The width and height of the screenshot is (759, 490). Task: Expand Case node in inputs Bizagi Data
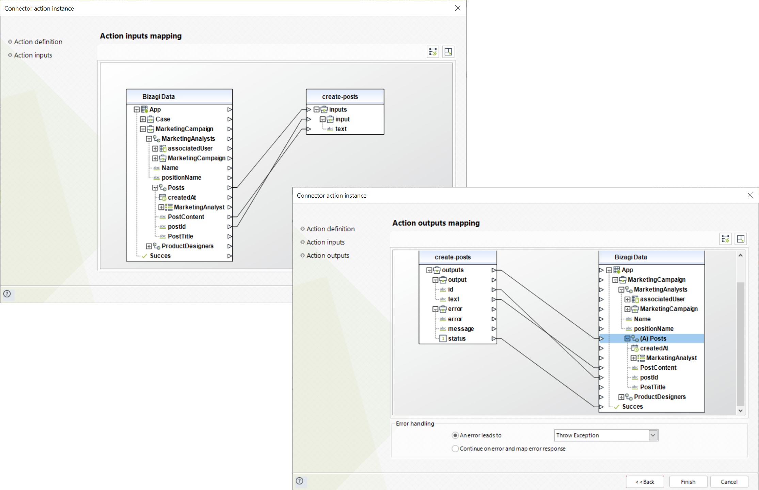coord(143,119)
